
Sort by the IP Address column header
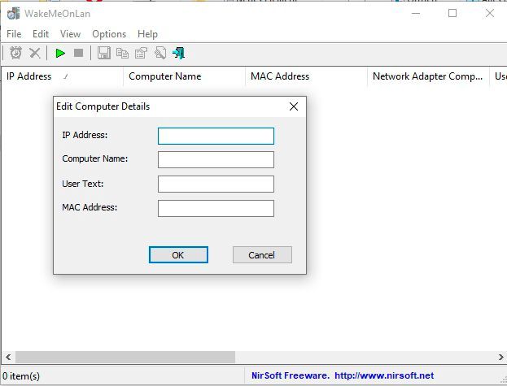coord(62,76)
